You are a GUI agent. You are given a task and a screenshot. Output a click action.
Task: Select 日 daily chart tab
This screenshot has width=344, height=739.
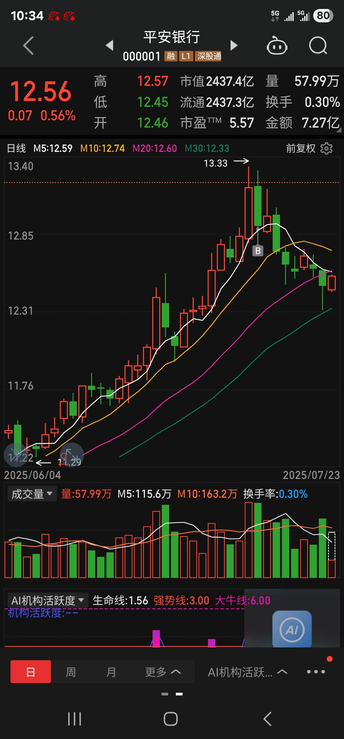tap(31, 672)
